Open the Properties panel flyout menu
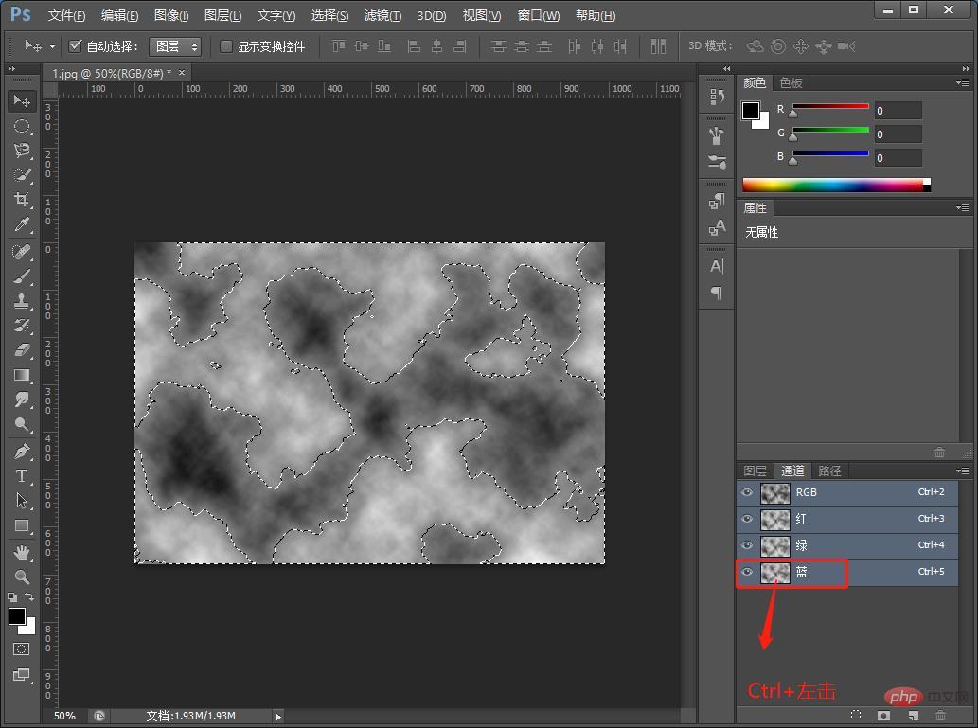The height and width of the screenshot is (728, 978). pos(963,207)
